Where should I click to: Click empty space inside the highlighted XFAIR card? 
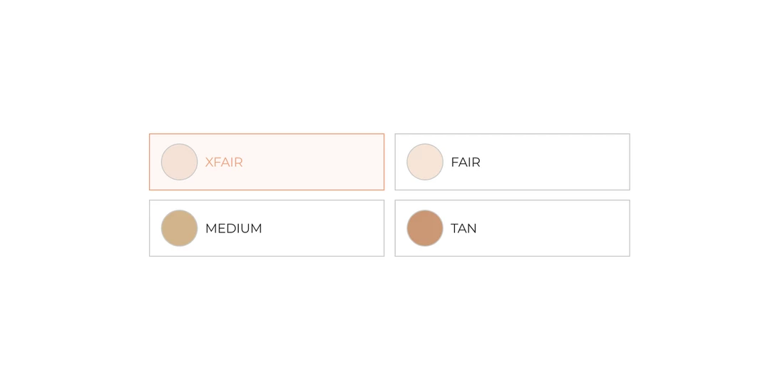(x=321, y=162)
